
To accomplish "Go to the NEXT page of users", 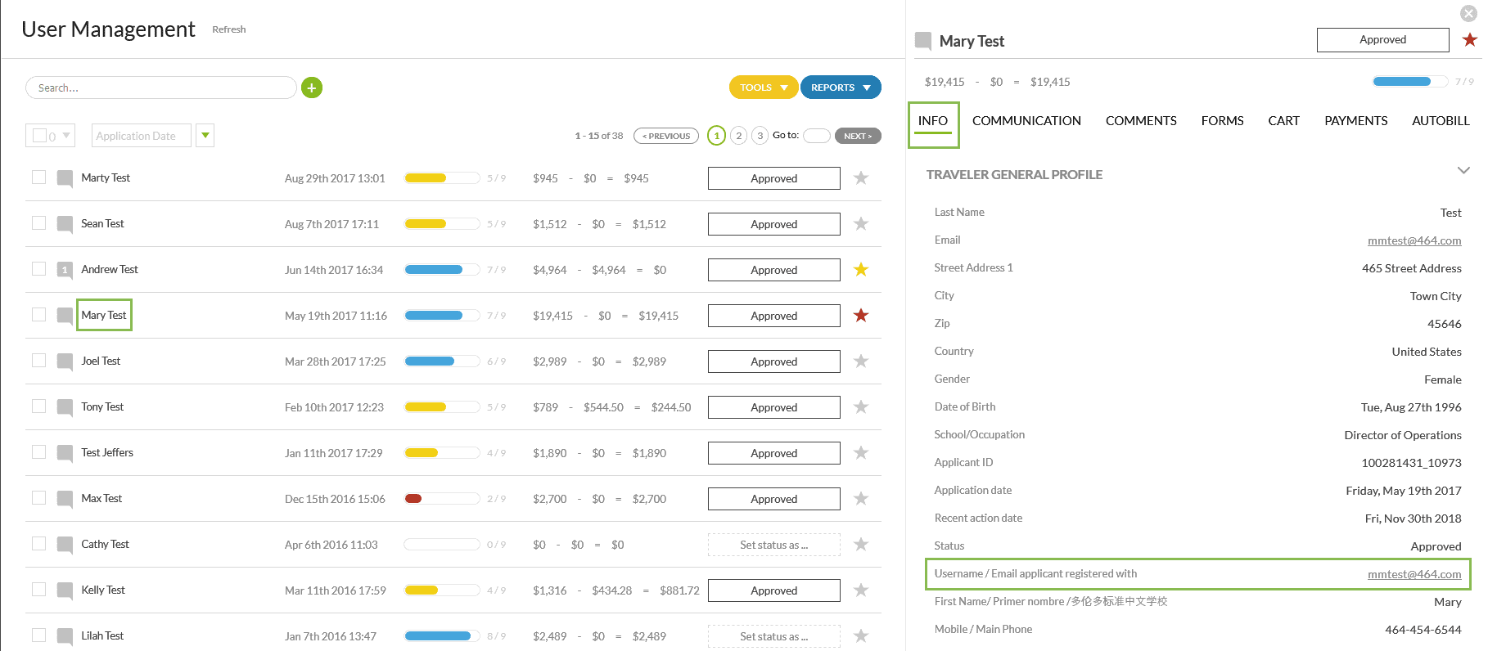I will coord(857,136).
